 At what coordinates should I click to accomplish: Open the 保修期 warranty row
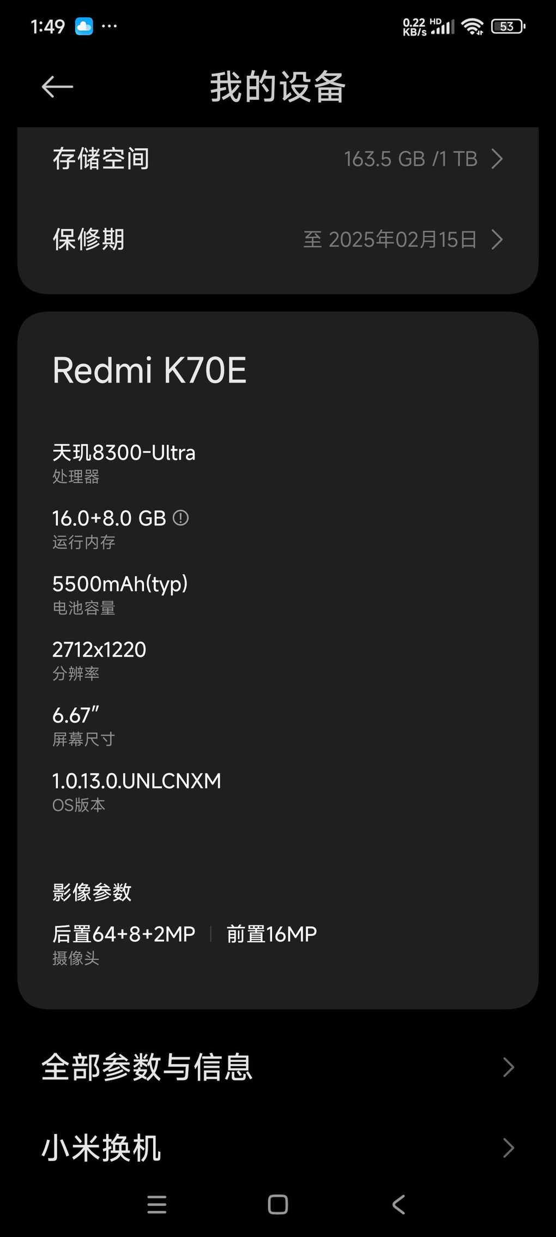(278, 240)
